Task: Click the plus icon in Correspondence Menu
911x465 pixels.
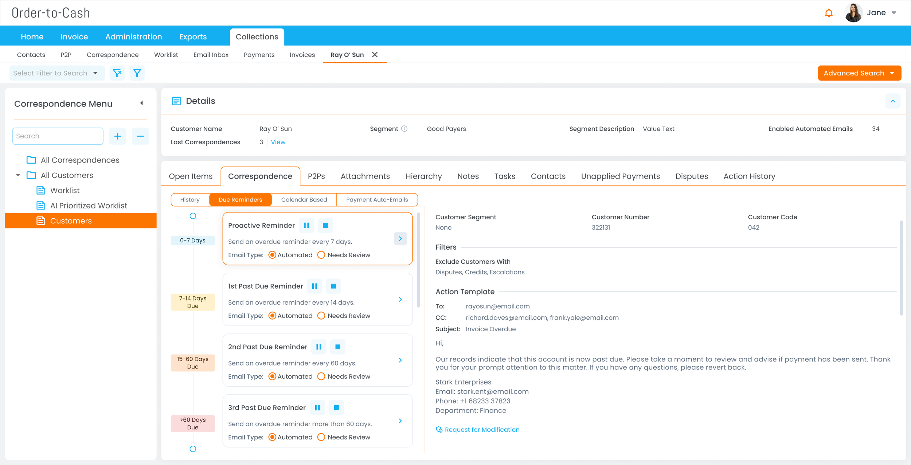Action: coord(117,136)
